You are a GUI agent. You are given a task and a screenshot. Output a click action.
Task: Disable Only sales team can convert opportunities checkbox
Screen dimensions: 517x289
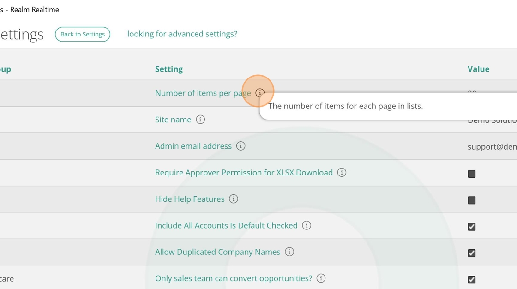click(x=471, y=280)
